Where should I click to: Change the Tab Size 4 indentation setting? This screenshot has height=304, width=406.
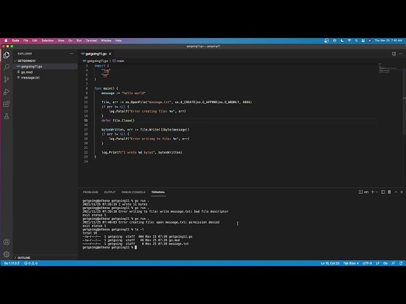pos(351,263)
